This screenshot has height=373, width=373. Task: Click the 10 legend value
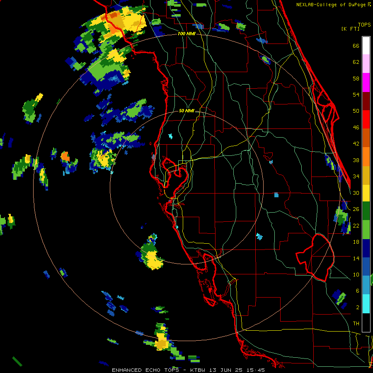356,274
